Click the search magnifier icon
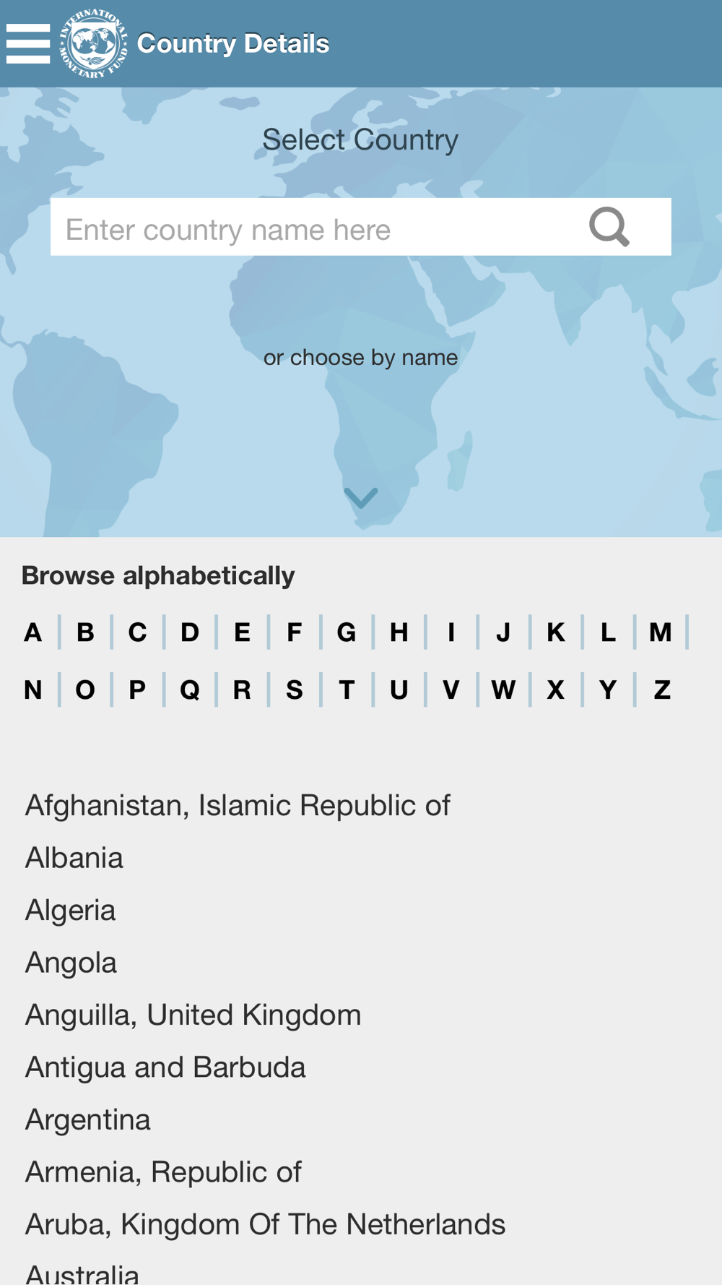 (x=609, y=227)
